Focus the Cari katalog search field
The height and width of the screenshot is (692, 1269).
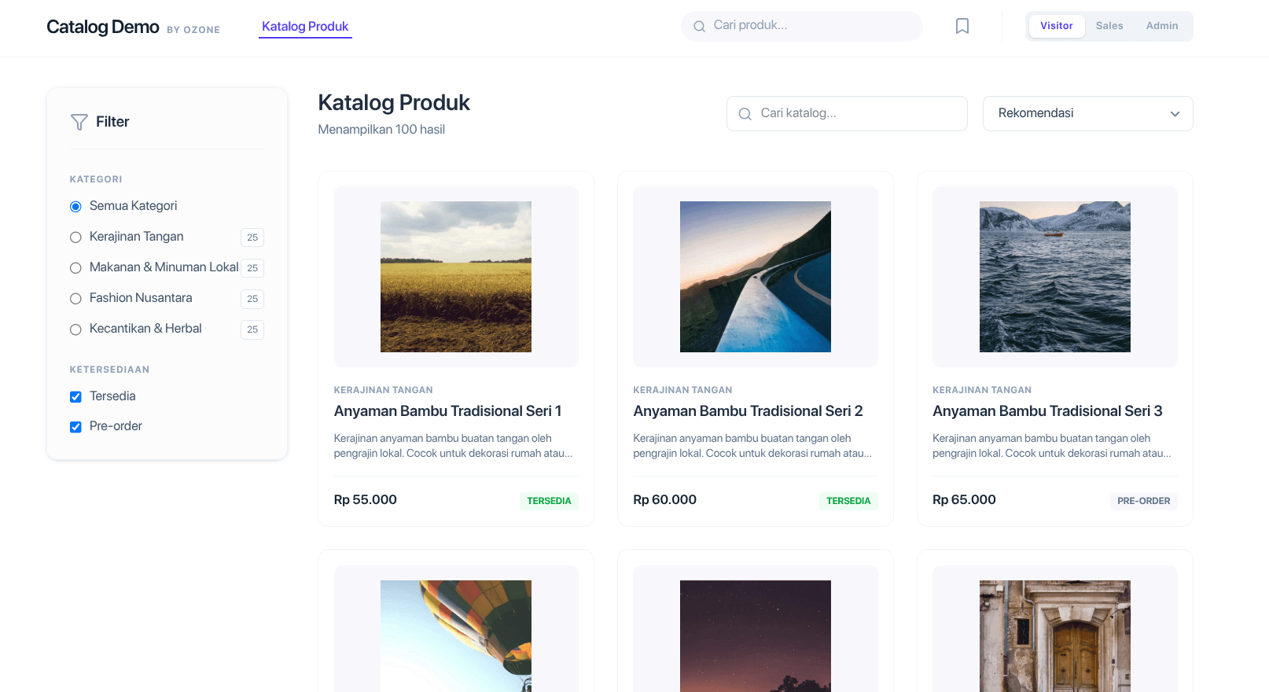tap(847, 113)
